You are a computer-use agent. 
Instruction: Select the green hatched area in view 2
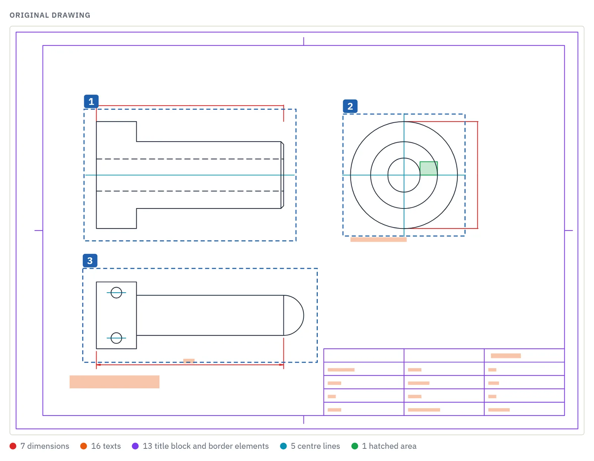[x=428, y=168]
